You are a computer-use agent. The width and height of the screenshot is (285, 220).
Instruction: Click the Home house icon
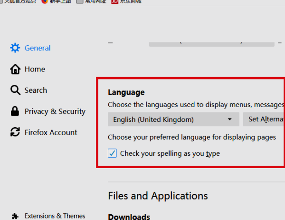(15, 69)
